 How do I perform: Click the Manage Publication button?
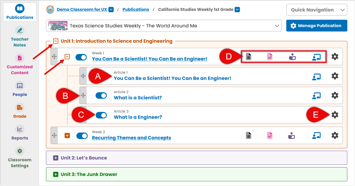pyautogui.click(x=317, y=26)
